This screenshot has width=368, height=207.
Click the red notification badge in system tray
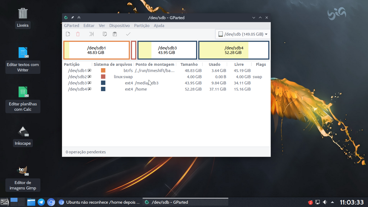click(310, 202)
